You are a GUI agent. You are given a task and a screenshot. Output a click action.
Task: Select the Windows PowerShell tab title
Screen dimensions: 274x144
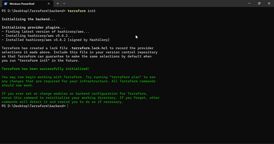[22, 4]
